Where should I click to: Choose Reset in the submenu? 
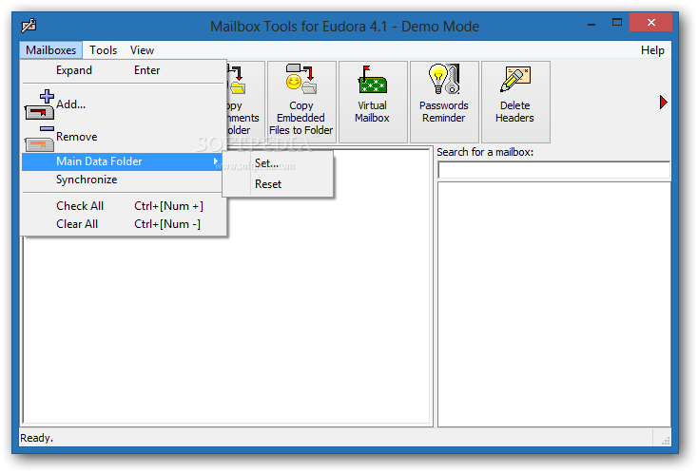(x=278, y=184)
